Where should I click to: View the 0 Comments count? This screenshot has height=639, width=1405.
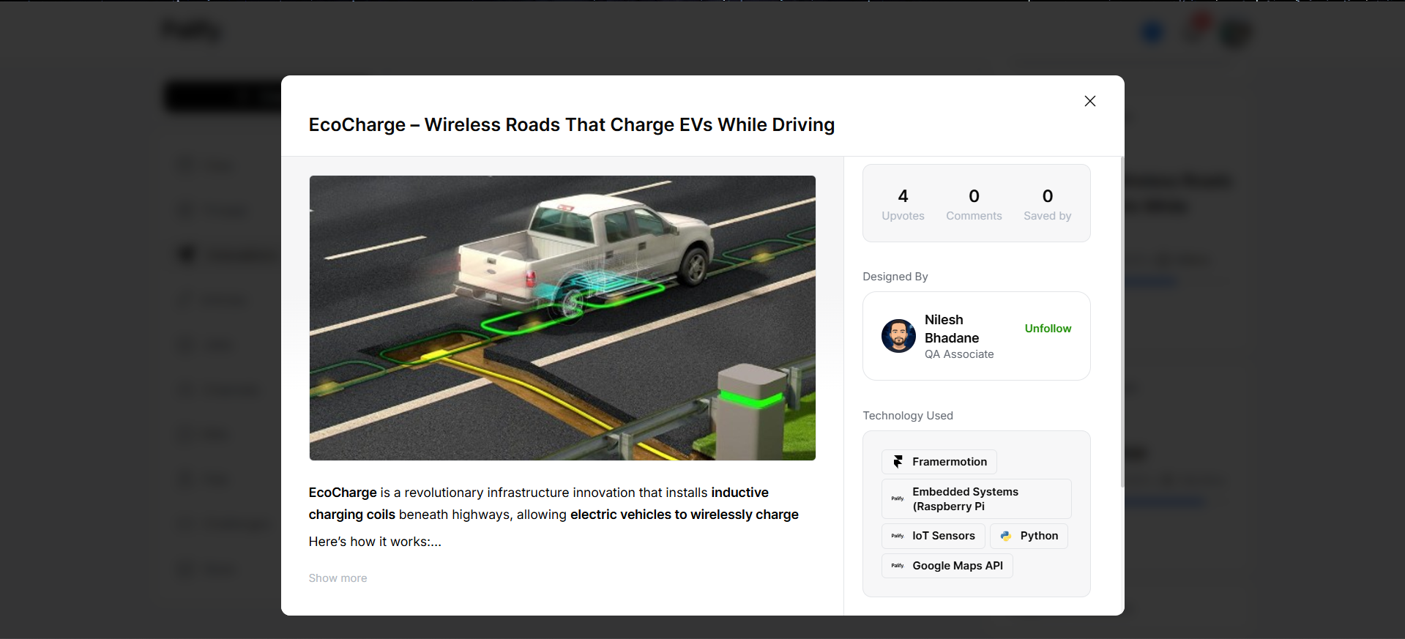(974, 204)
